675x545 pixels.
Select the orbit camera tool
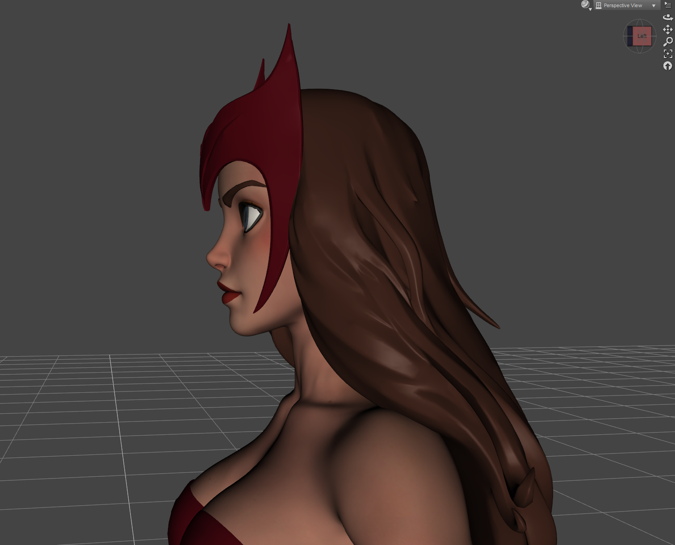(x=668, y=17)
